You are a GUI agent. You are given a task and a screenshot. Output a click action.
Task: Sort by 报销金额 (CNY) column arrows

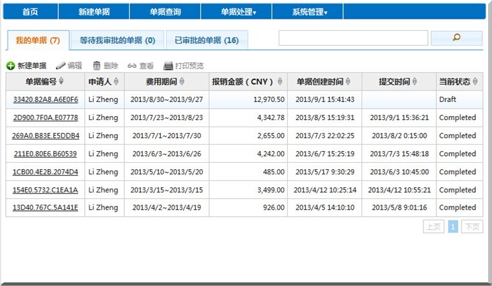(280, 82)
